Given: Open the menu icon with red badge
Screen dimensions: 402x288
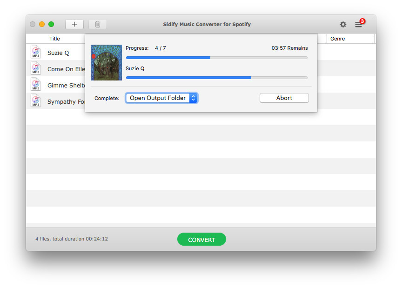Looking at the screenshot, I should tap(360, 24).
